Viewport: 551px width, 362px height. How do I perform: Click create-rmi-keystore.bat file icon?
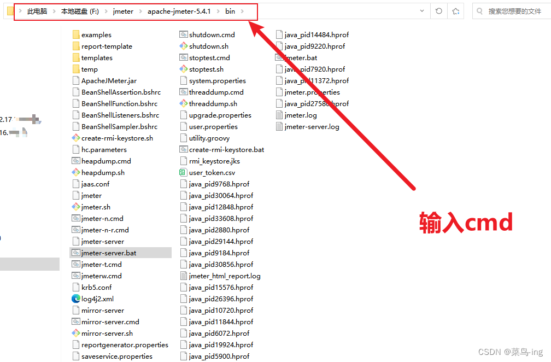click(183, 149)
